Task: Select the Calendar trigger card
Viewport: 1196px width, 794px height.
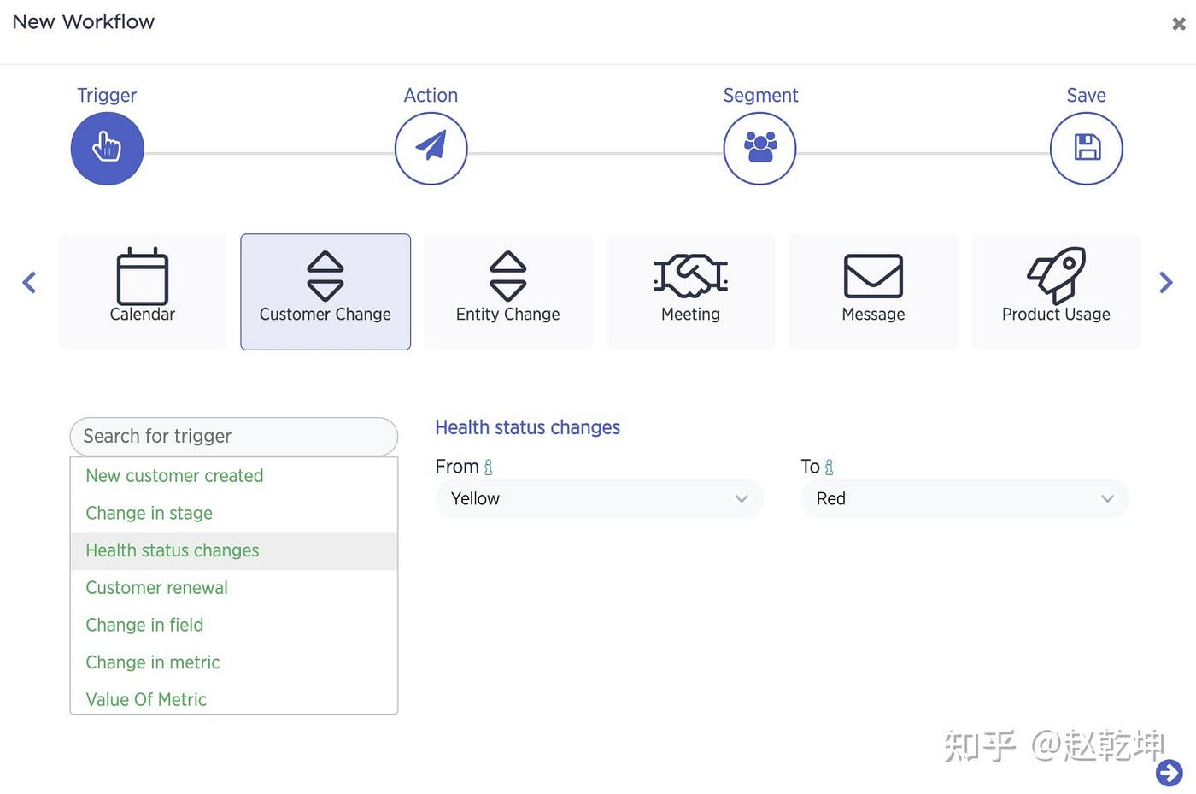Action: (143, 291)
